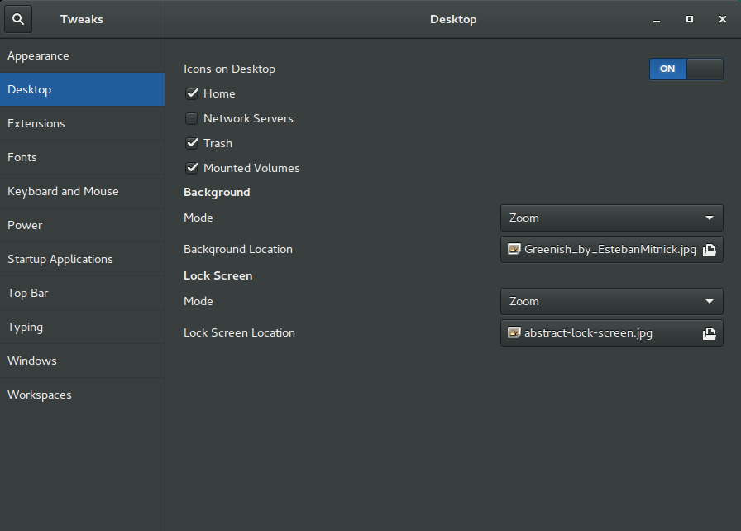This screenshot has height=531, width=741.
Task: Uncheck the Home checkbox
Action: 191,93
